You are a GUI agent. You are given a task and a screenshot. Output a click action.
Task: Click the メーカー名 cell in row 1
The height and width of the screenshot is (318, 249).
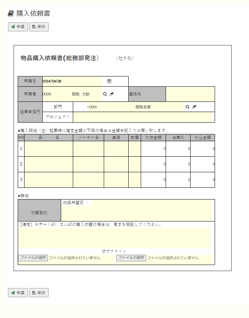pos(89,149)
